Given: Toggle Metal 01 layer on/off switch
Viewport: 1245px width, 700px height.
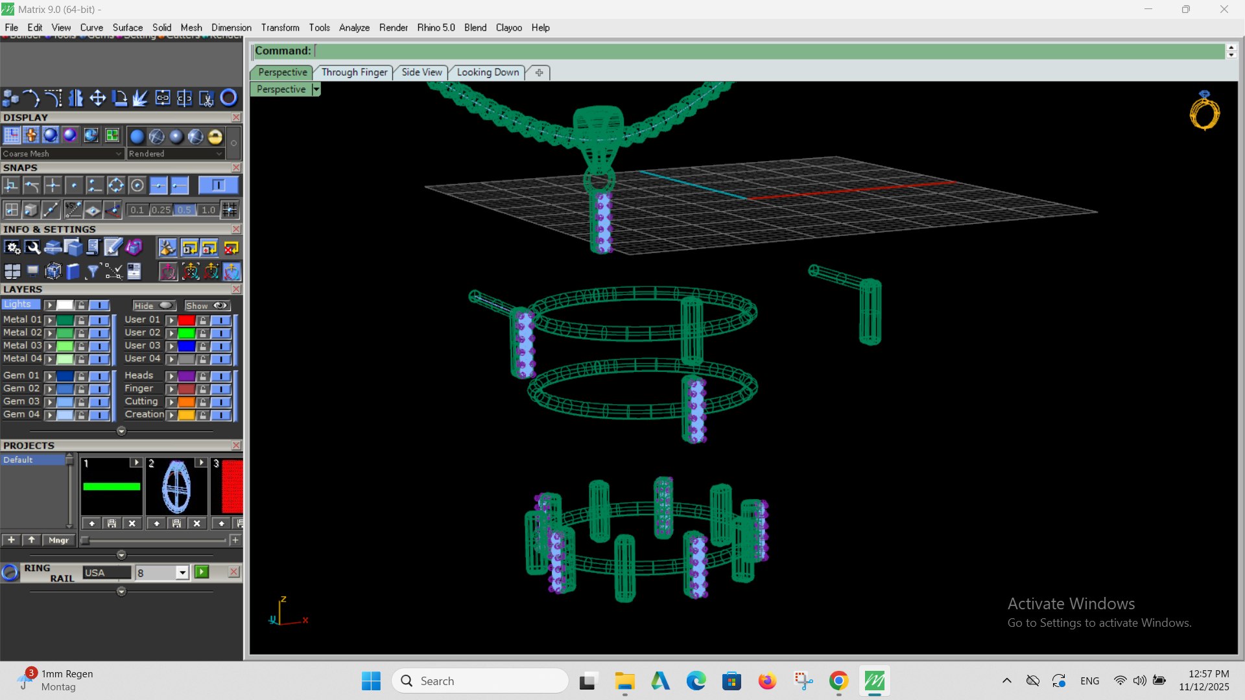Looking at the screenshot, I should [99, 320].
